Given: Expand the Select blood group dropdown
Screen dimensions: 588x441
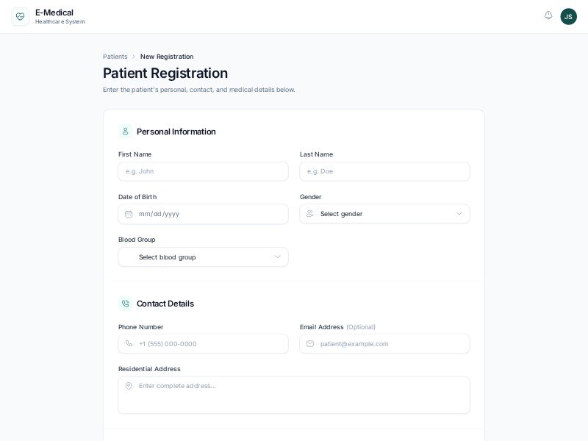Looking at the screenshot, I should click(203, 257).
